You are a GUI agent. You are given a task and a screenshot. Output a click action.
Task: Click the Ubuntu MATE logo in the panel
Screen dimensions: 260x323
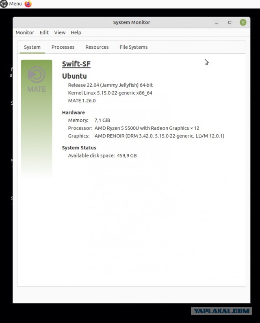(4, 4)
